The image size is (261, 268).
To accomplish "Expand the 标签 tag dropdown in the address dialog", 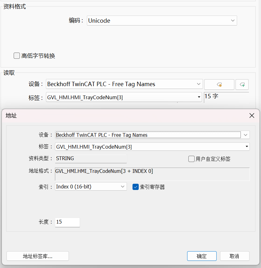I will [247, 146].
